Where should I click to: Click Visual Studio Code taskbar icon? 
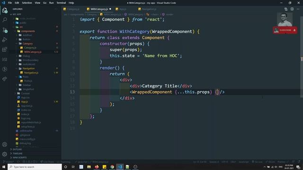(x=120, y=167)
